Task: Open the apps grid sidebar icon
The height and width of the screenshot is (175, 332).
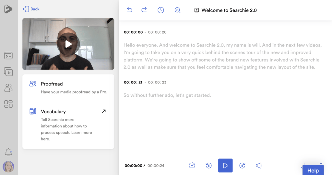Action: 8,104
